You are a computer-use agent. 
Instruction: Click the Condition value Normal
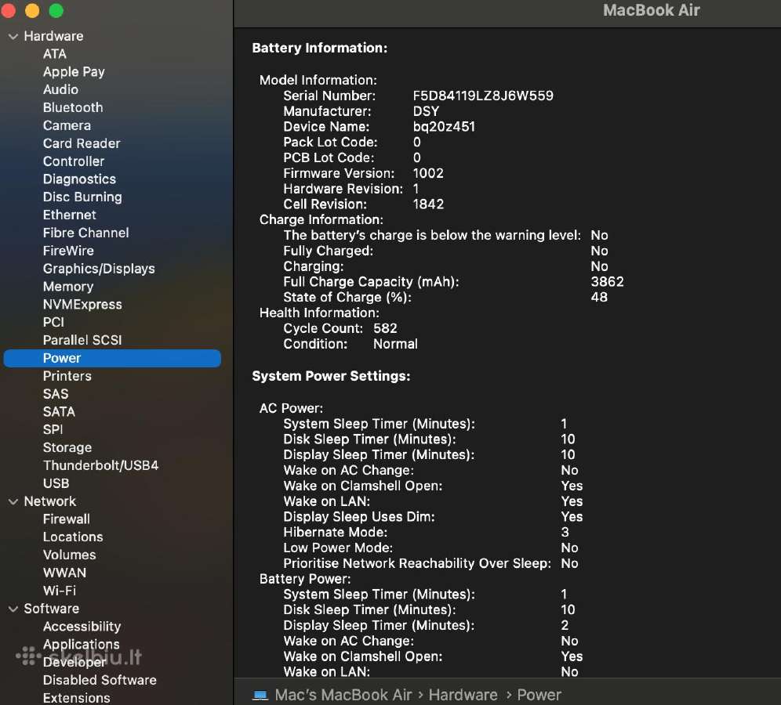(396, 345)
